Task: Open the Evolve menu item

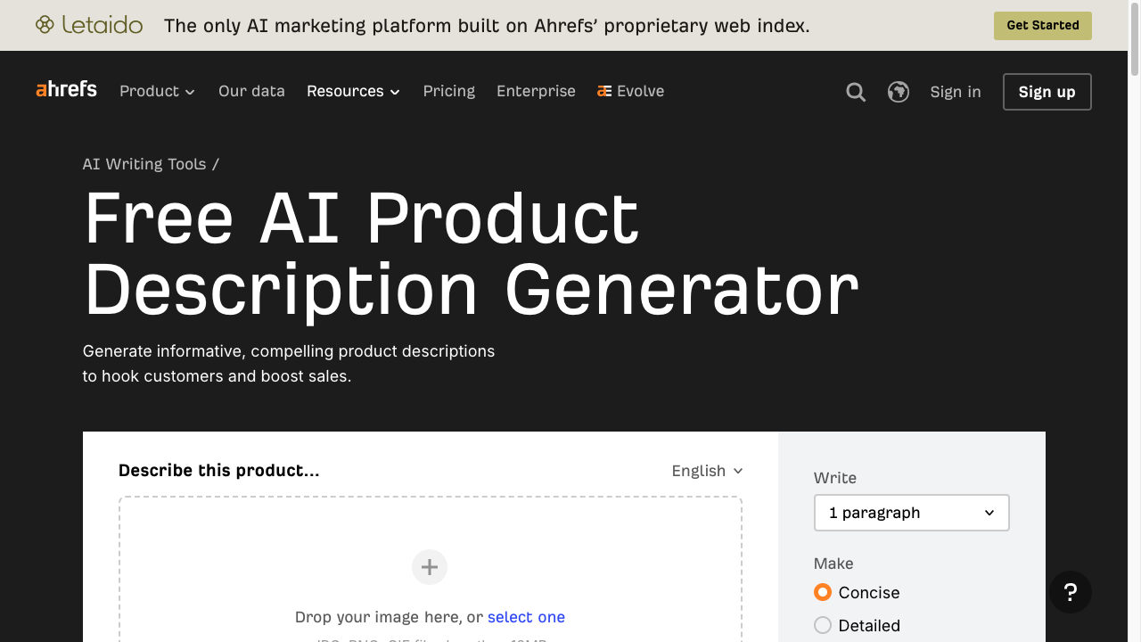Action: (630, 91)
